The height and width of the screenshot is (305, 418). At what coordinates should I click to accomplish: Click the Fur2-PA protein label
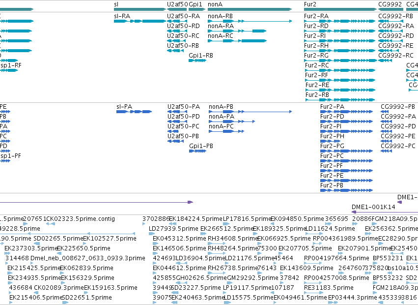(333, 107)
